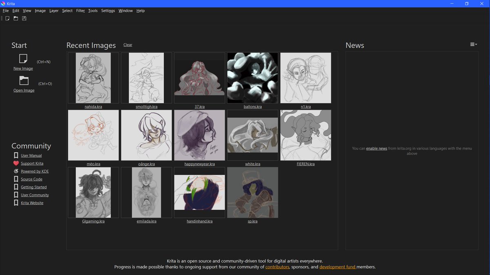The image size is (490, 275).
Task: Open the 37.kra thumbnail
Action: click(199, 78)
